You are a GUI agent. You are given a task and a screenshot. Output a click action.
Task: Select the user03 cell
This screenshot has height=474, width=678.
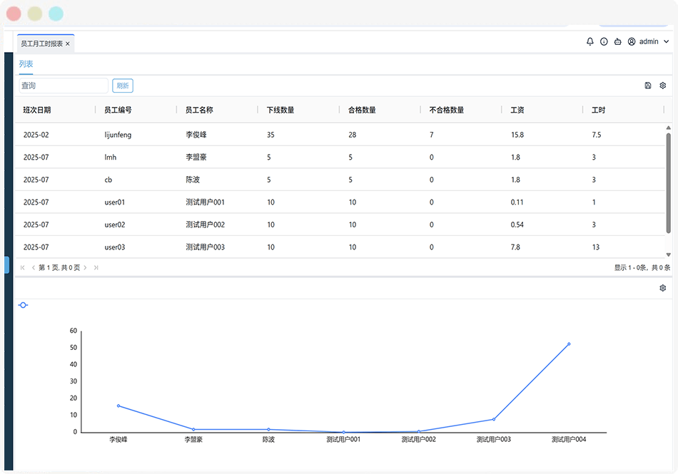(115, 247)
